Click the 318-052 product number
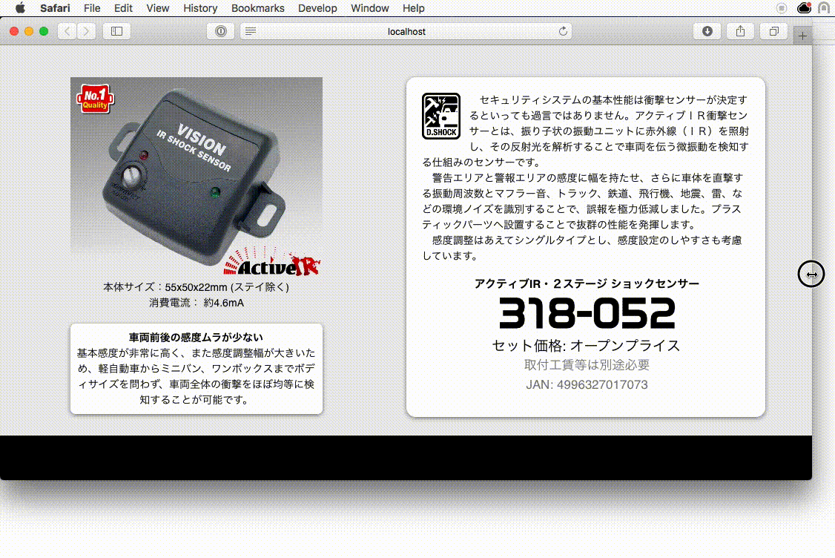Viewport: 835px width, 558px height. coord(587,313)
